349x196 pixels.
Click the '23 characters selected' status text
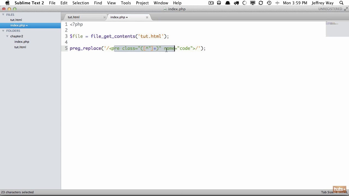click(x=17, y=192)
